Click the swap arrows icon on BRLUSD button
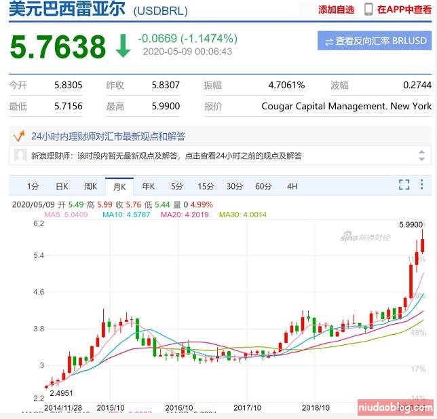Image resolution: width=437 pixels, height=419 pixels. 328,41
